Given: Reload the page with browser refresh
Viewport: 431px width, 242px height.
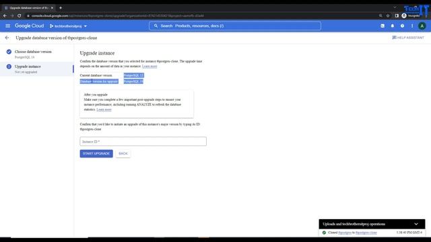Looking at the screenshot, I should (20, 15).
